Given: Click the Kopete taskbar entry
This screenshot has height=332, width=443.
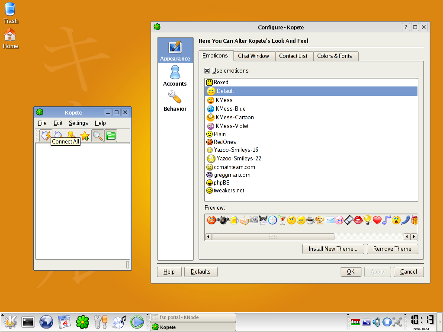Looking at the screenshot, I should point(193,327).
